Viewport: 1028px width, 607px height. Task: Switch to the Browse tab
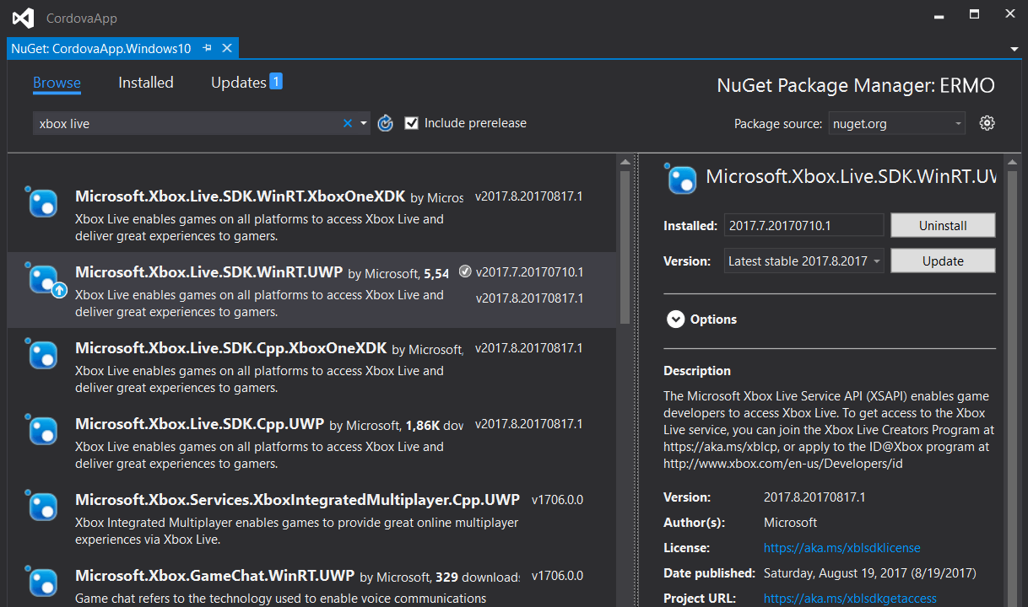point(57,83)
